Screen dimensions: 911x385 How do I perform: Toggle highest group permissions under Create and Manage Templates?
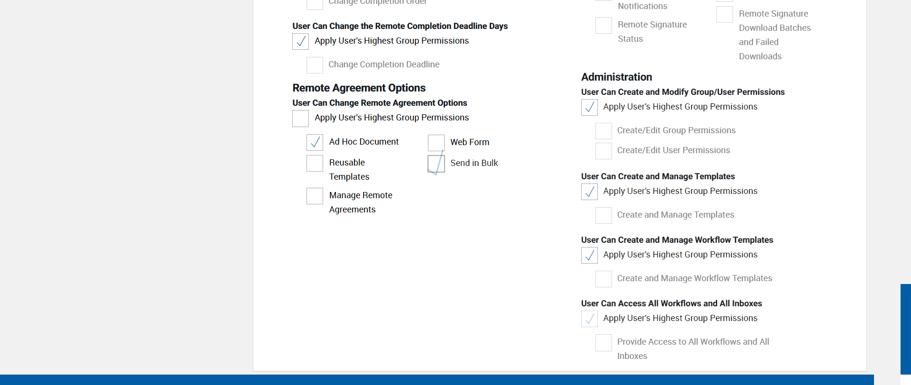pos(589,192)
